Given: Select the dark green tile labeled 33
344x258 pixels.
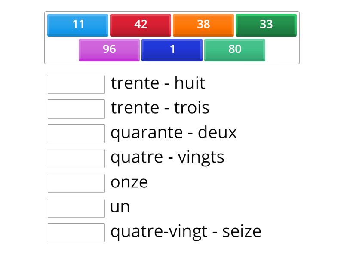Looking at the screenshot, I should pyautogui.click(x=266, y=25).
